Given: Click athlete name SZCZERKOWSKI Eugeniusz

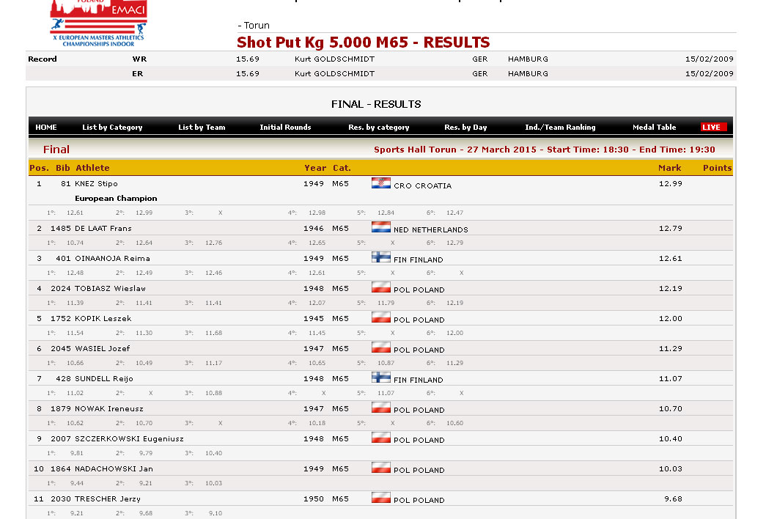Looking at the screenshot, I should tap(129, 439).
